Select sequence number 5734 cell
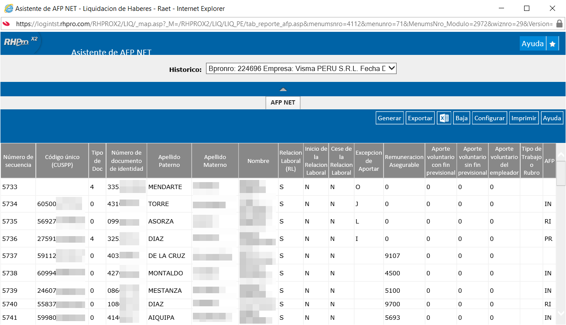This screenshot has width=566, height=325. [18, 204]
